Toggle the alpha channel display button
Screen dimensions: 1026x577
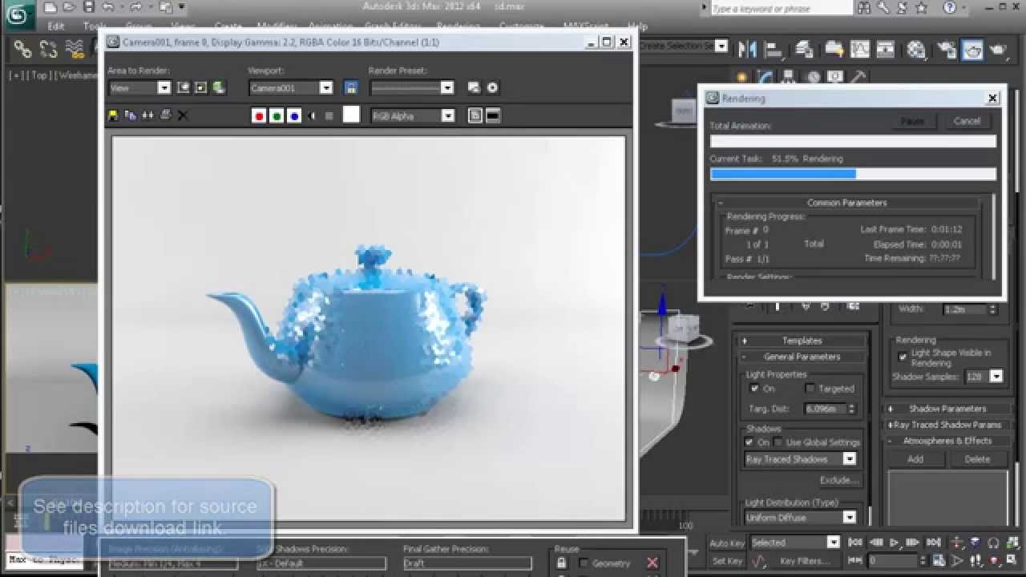coord(312,115)
